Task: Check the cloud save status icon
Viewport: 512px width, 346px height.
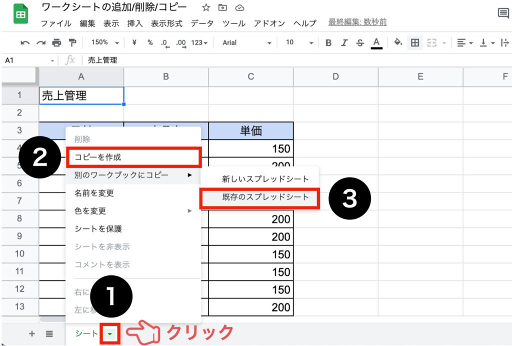Action: [x=239, y=7]
